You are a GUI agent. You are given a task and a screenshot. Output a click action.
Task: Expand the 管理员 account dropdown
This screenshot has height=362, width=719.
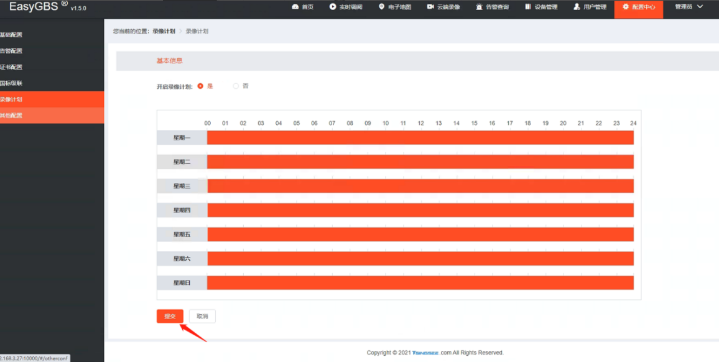(x=689, y=7)
